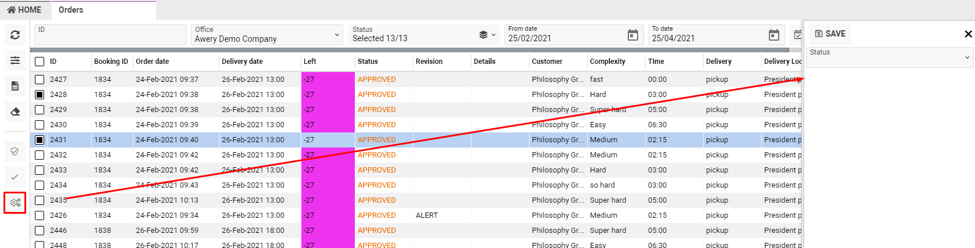Open the From date calendar picker
Viewport: 975px width, 248px height.
[x=632, y=35]
